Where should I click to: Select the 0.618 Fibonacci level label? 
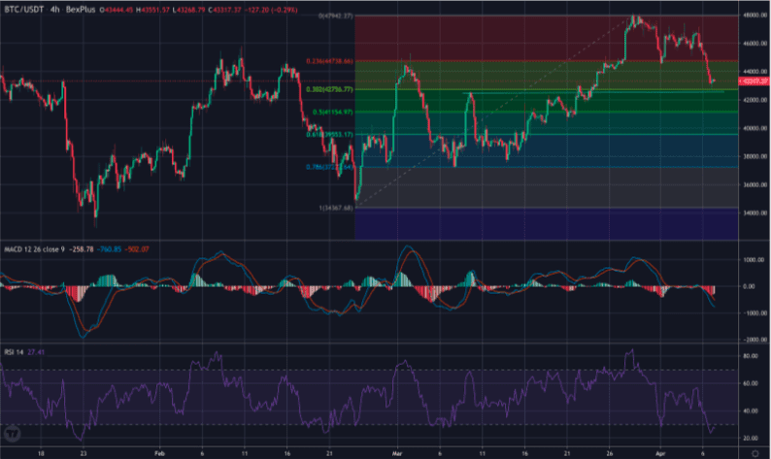(330, 134)
